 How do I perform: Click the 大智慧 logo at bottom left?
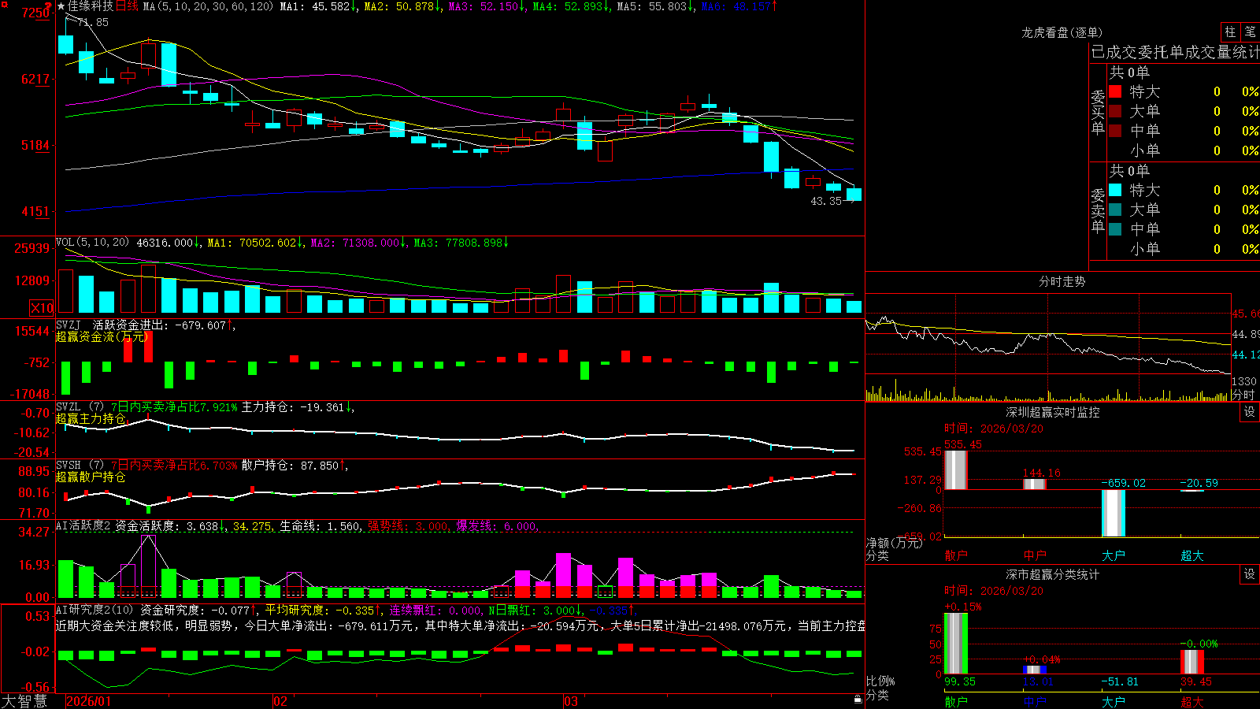pyautogui.click(x=24, y=701)
